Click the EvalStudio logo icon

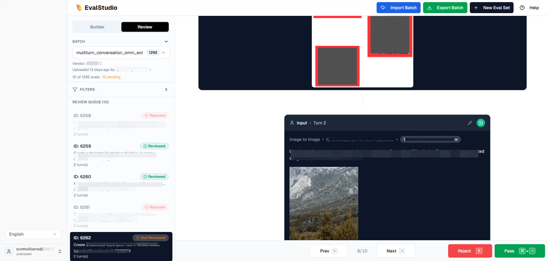[79, 7]
